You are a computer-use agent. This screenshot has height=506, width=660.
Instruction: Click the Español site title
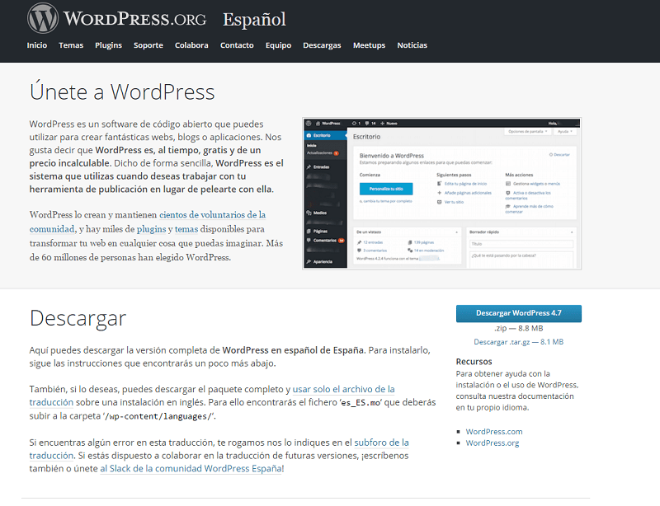254,20
